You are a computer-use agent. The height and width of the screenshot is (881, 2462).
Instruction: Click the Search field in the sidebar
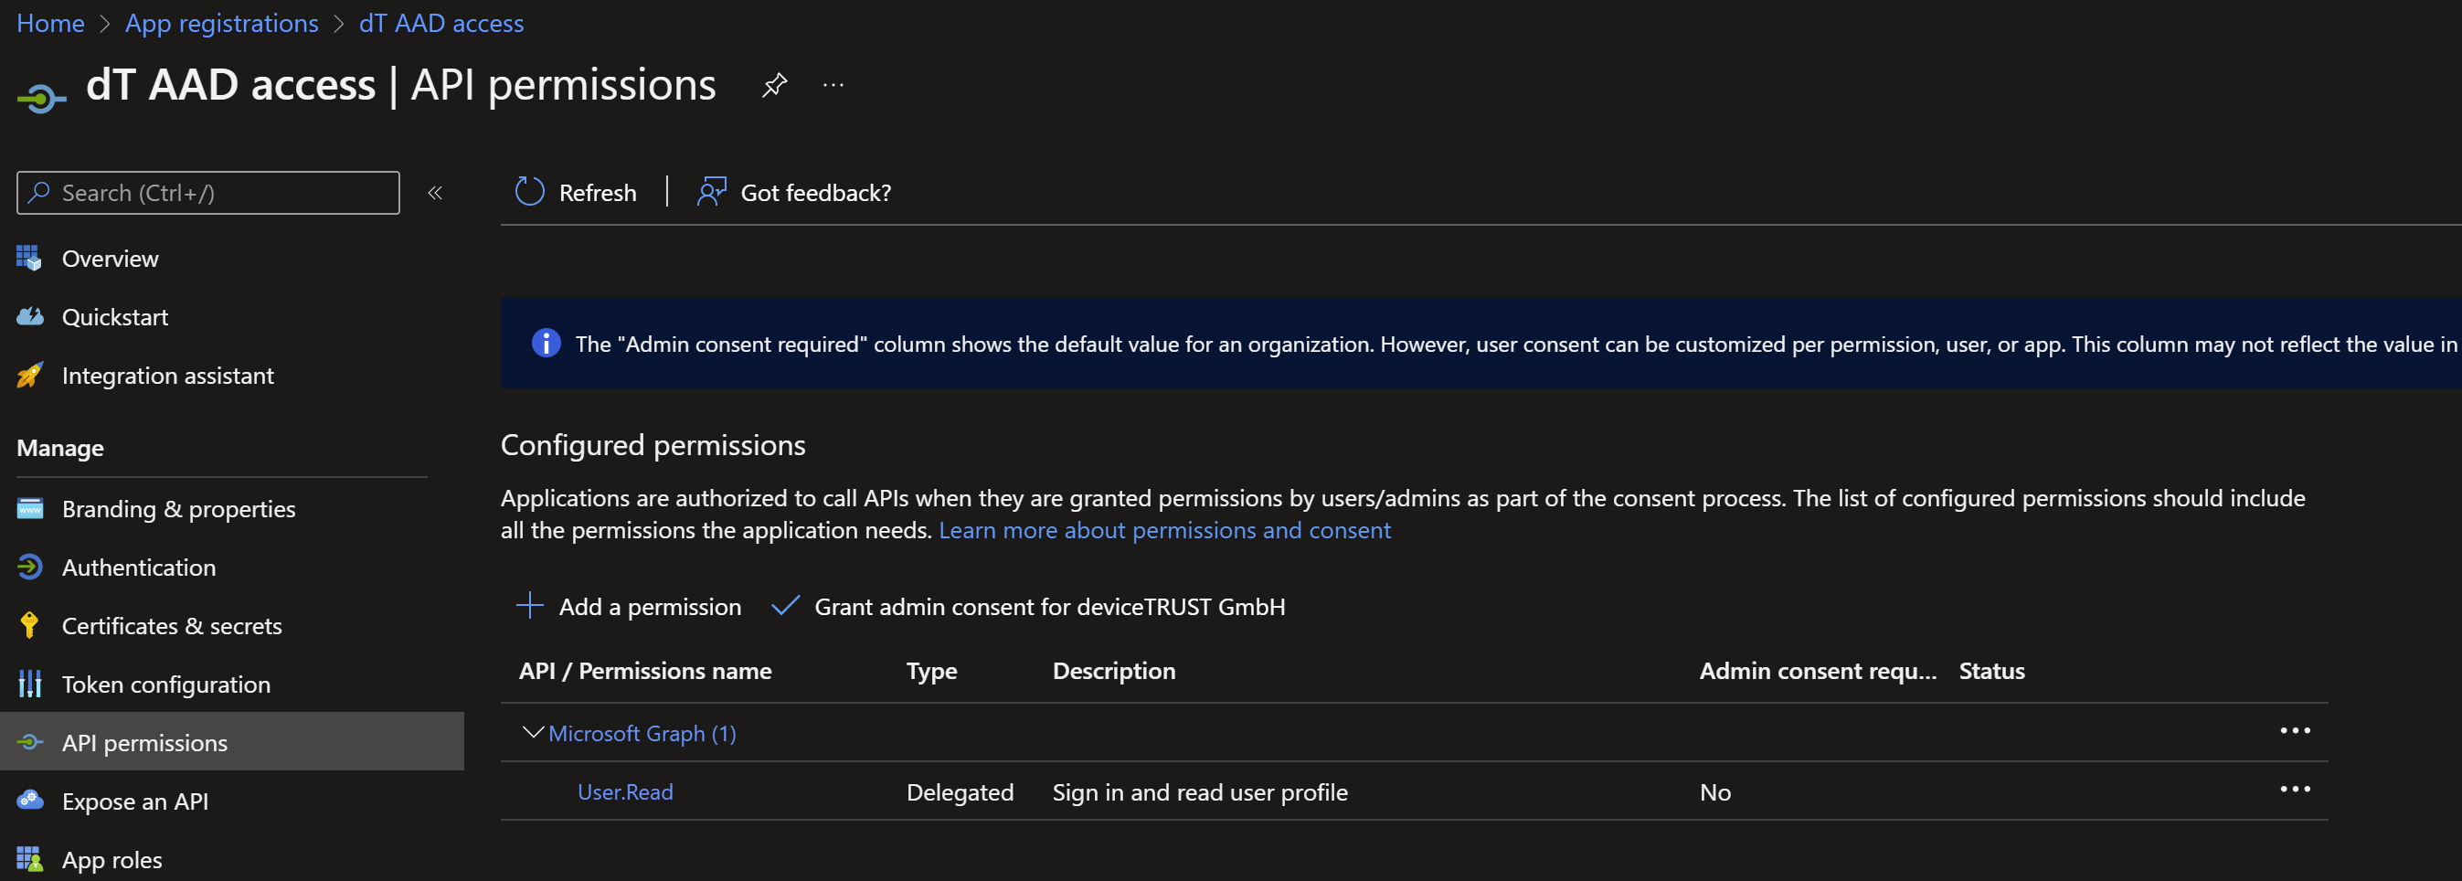pos(208,192)
